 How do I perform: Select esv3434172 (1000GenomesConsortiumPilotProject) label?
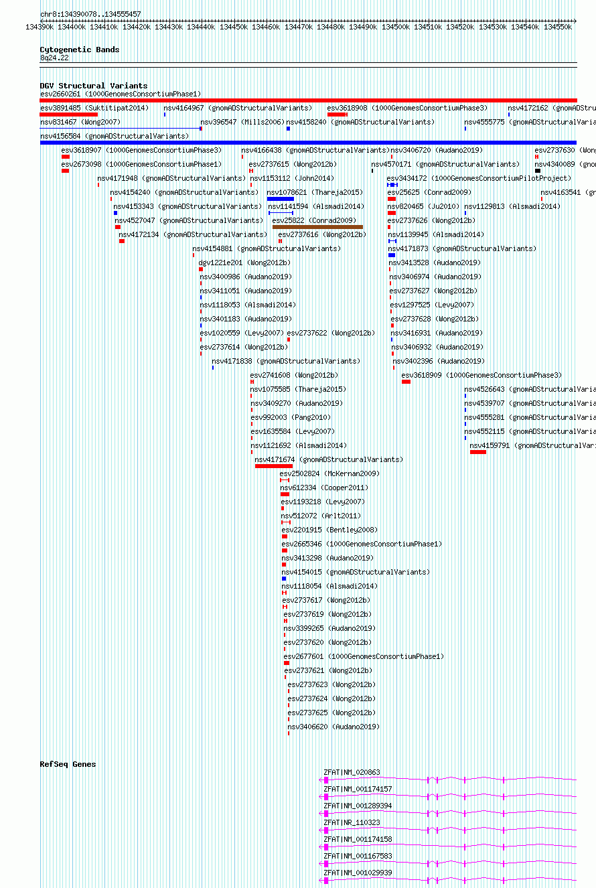click(479, 178)
